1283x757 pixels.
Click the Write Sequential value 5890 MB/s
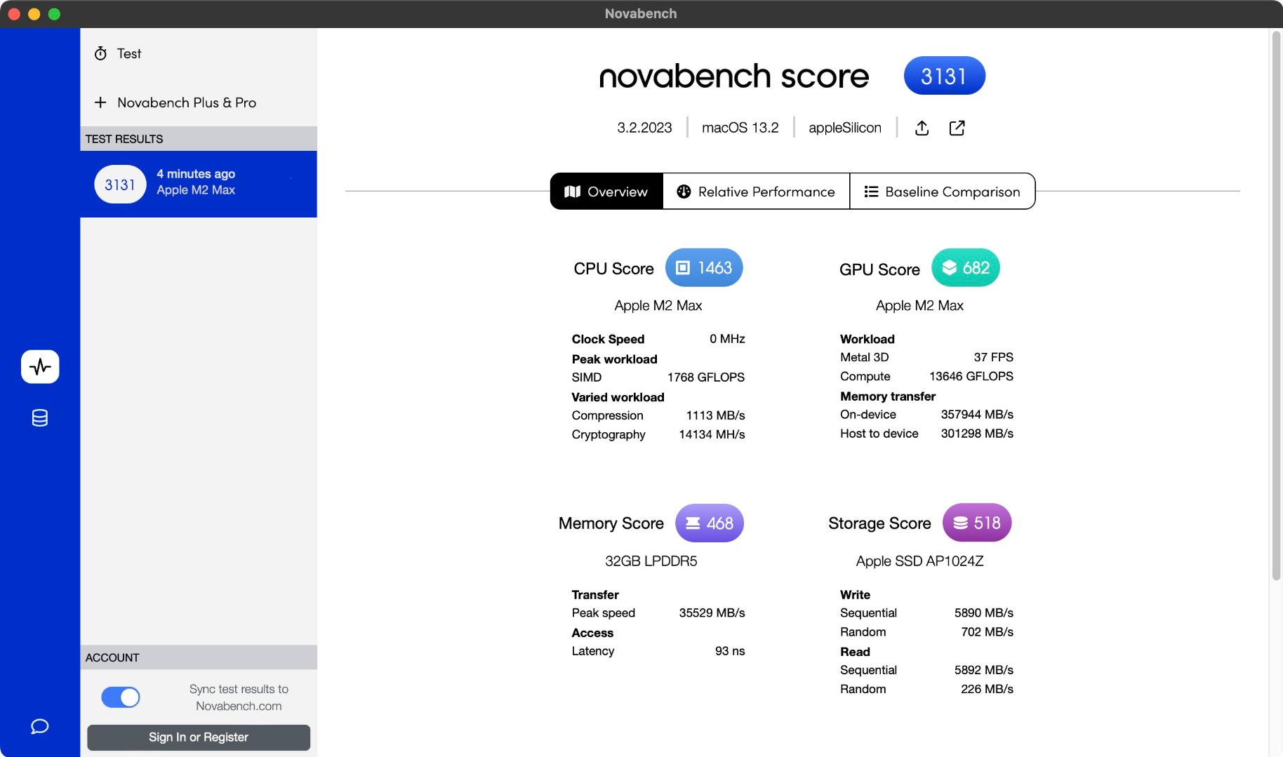pyautogui.click(x=983, y=613)
